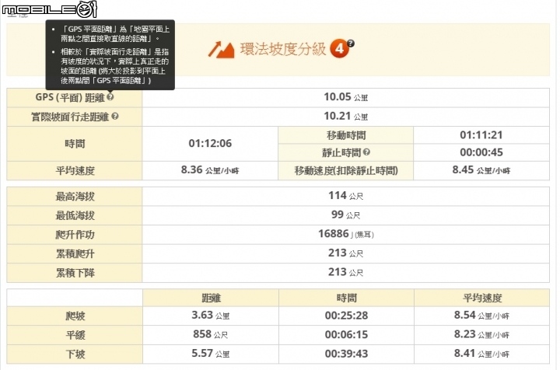
Task: Click the 時間 row label in summary table
Action: pos(75,144)
